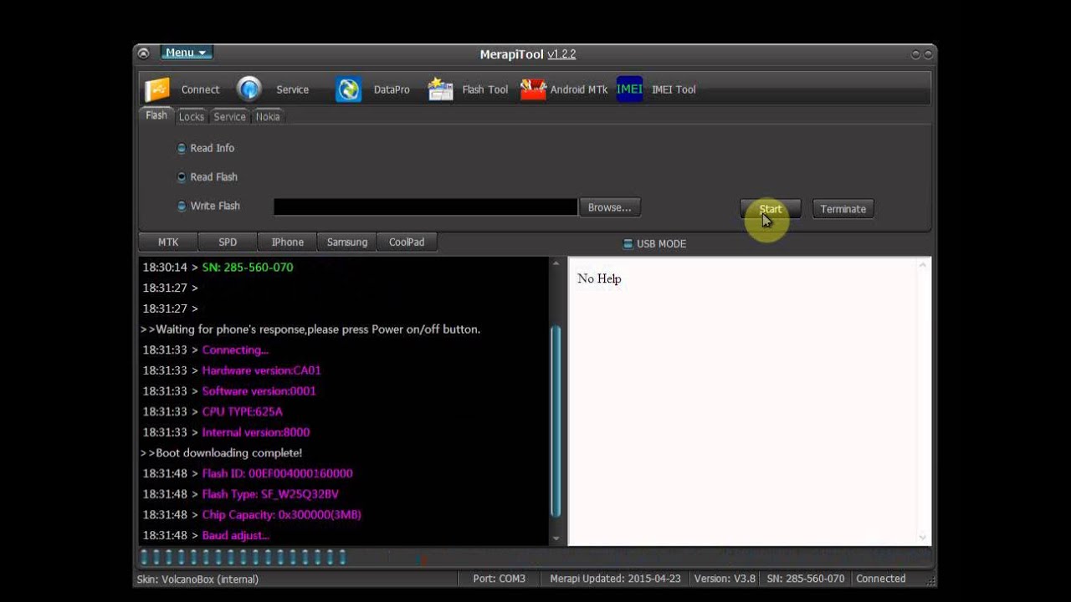
Task: Click "Port: COM3" in status bar
Action: coord(499,579)
